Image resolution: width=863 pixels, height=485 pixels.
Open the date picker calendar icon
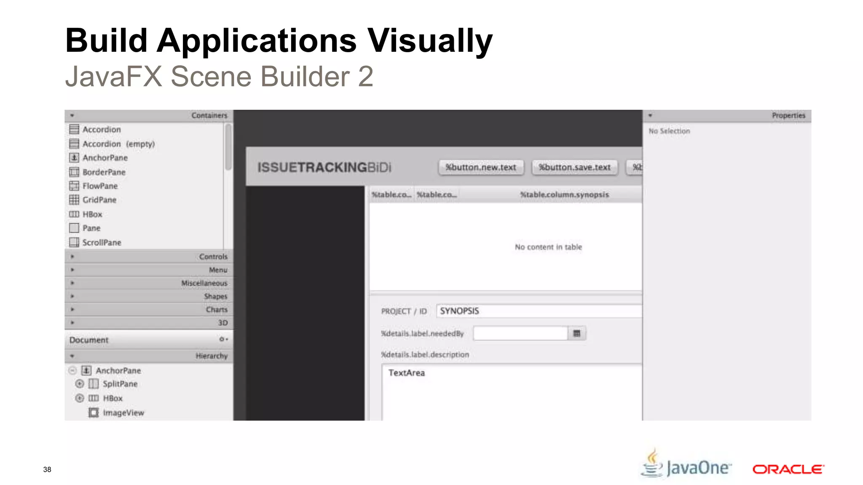pyautogui.click(x=577, y=333)
